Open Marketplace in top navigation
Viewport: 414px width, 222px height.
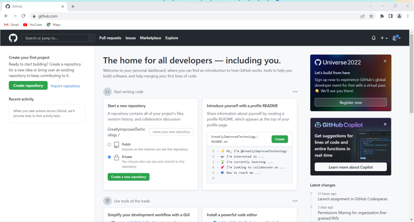click(151, 38)
